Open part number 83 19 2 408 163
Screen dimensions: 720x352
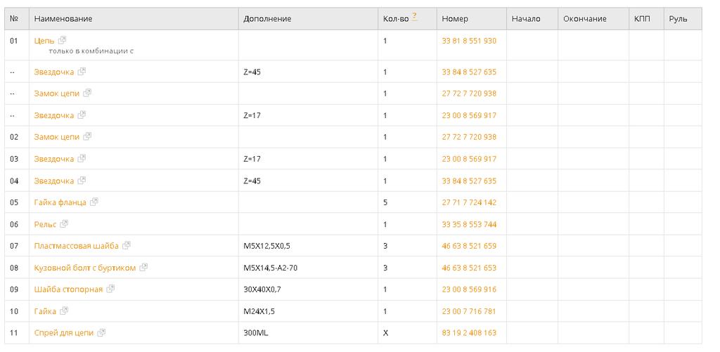[x=469, y=332]
